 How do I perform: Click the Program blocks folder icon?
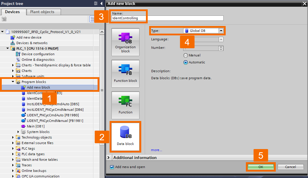[18, 82]
